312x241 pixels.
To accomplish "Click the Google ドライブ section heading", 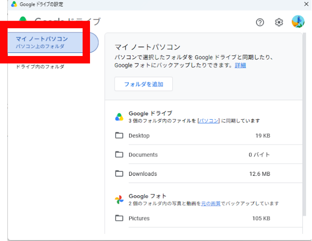I will tap(150, 113).
